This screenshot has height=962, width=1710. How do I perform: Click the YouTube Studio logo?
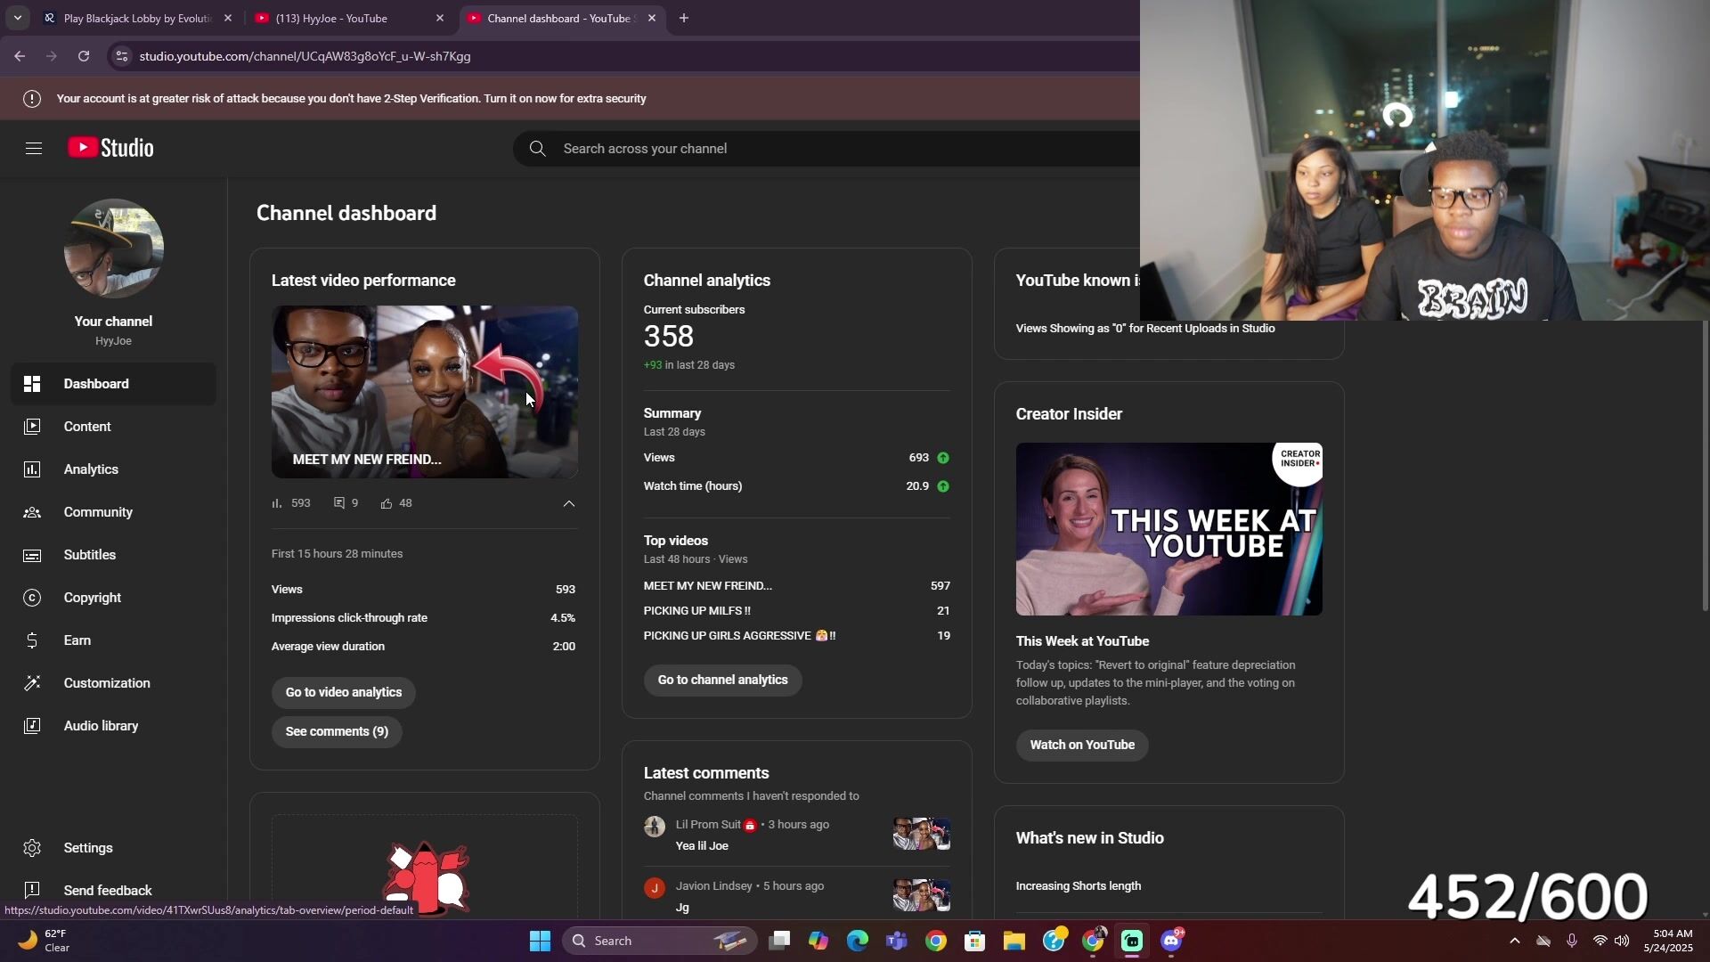coord(111,148)
